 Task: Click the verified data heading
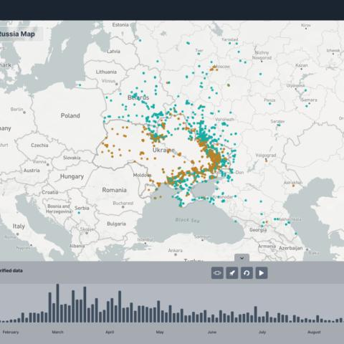[11, 271]
